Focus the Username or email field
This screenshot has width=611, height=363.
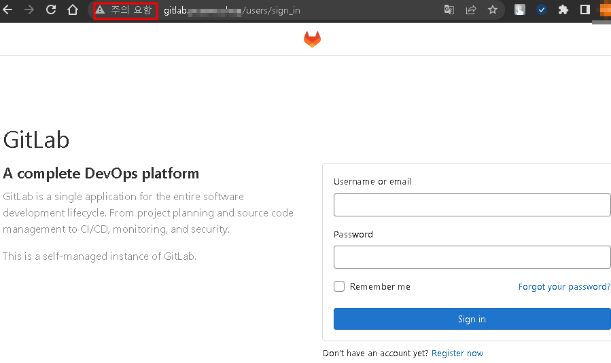[x=472, y=205]
